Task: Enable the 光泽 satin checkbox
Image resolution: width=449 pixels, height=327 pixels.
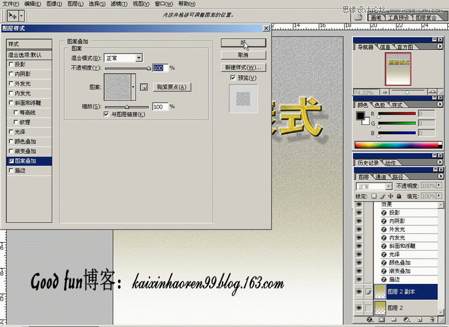Action: point(11,132)
